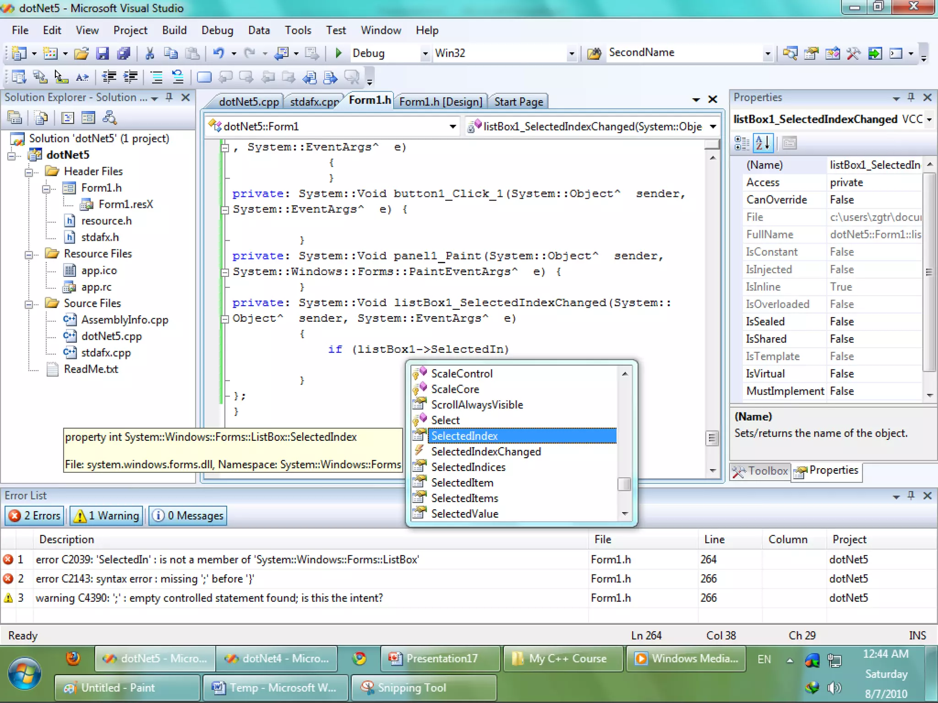
Task: Click the Firefox icon in taskbar
Action: (73, 658)
